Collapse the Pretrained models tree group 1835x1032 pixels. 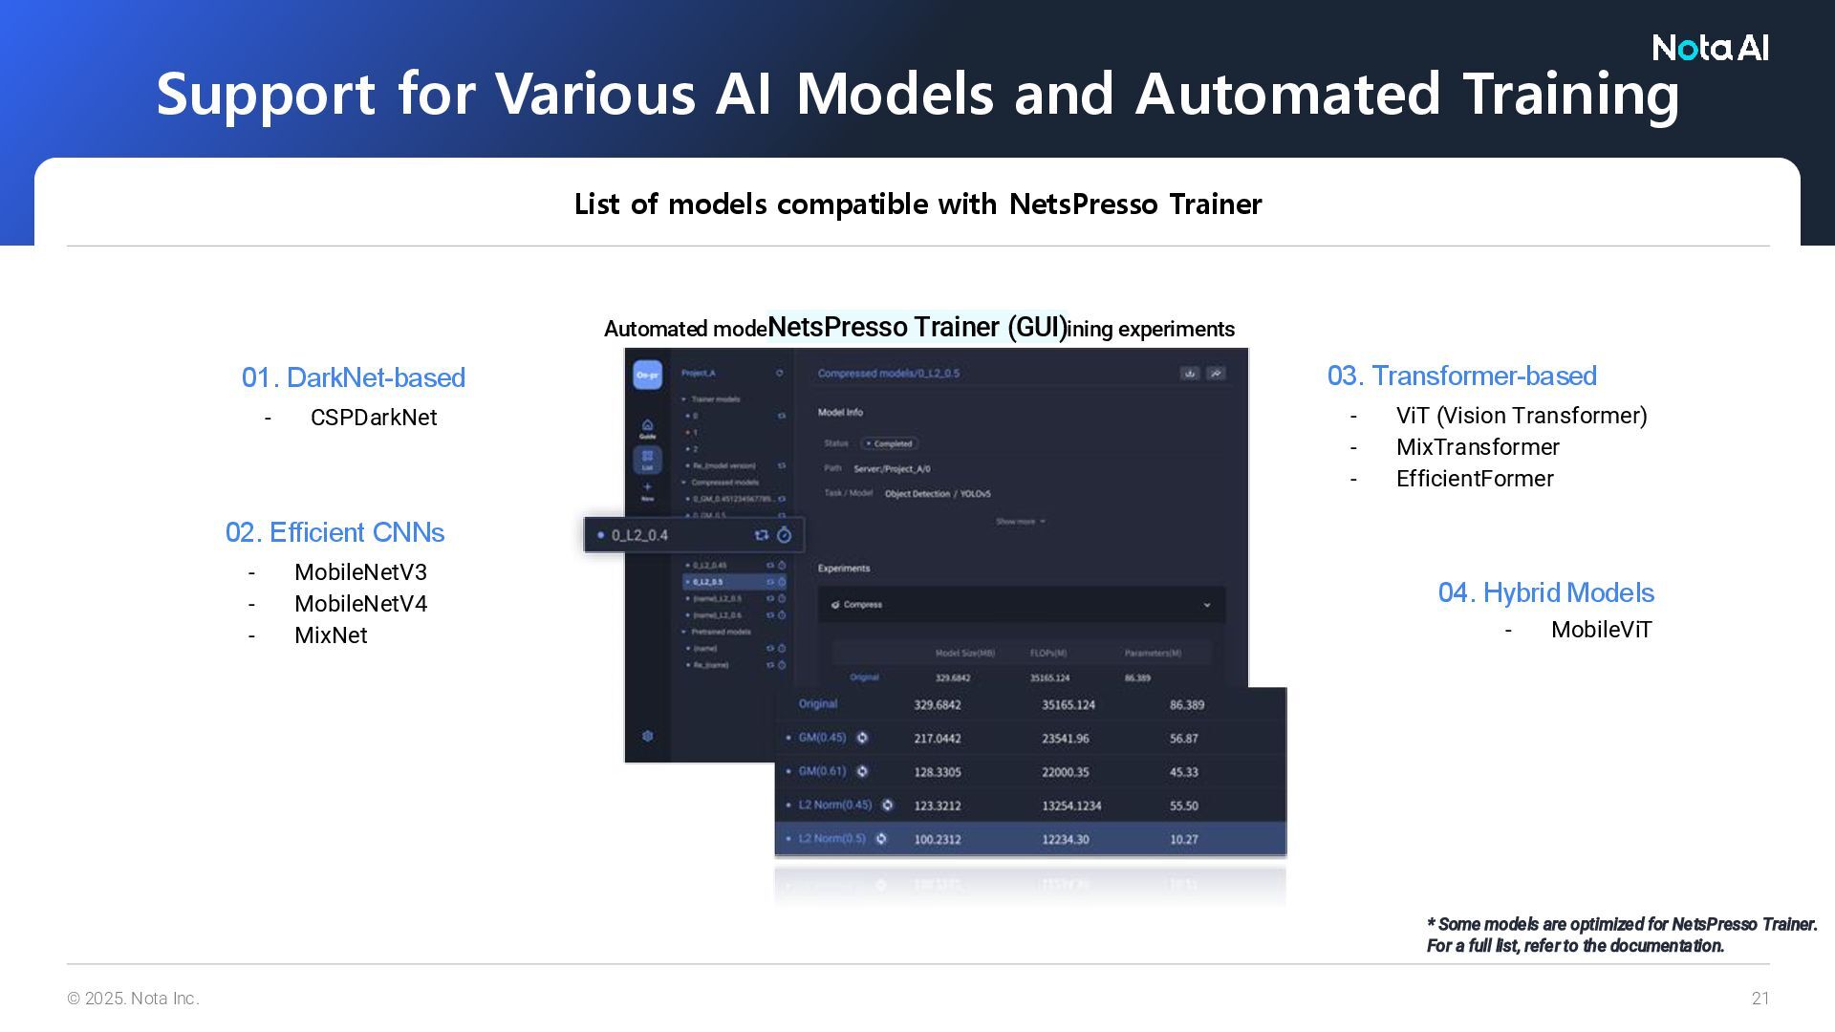tap(684, 632)
